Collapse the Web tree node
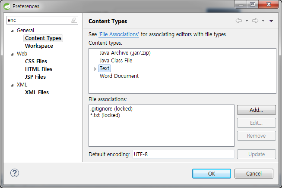Screen dimensions: 282x188 pyautogui.click(x=12, y=54)
